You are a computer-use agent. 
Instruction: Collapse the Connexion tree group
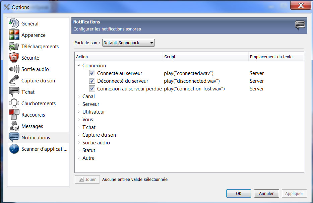[x=79, y=65]
